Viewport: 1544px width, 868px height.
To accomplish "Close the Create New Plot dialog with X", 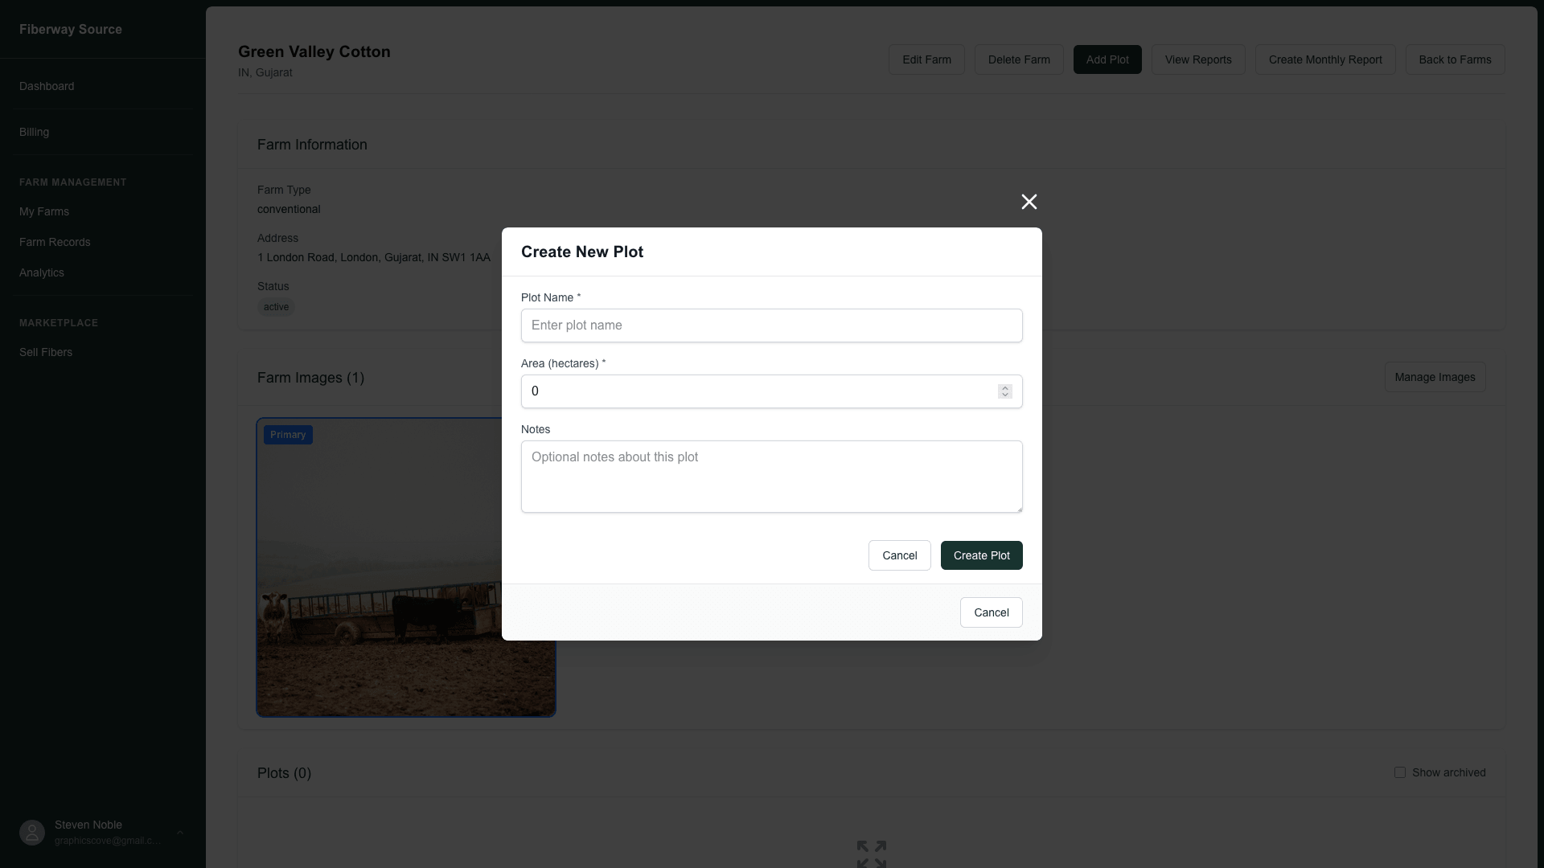I will click(1029, 202).
